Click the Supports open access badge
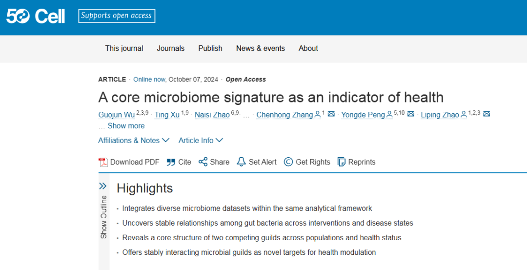Viewport: 527px width, 270px height. point(117,16)
